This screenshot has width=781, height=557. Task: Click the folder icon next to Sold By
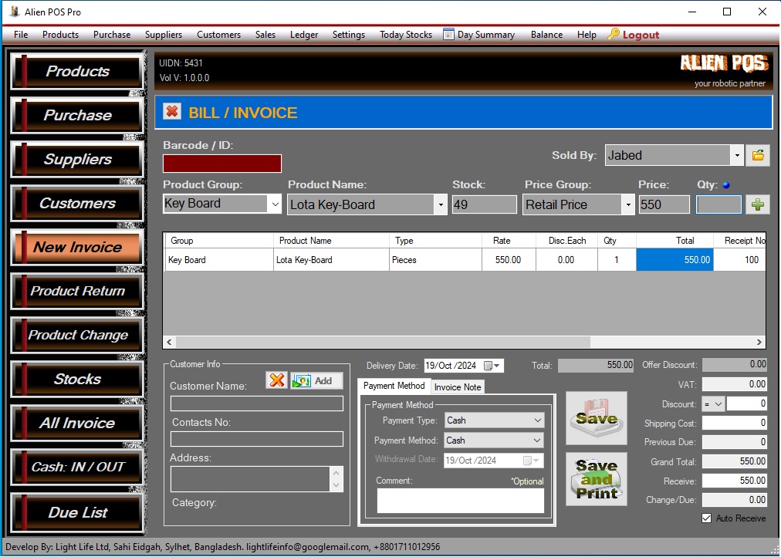[758, 155]
